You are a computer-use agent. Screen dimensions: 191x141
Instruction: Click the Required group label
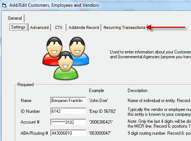click(x=26, y=85)
